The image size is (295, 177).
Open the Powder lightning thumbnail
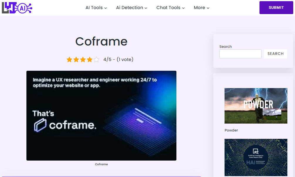256,106
